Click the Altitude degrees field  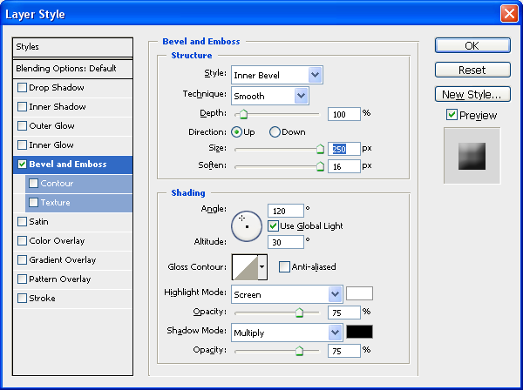(x=286, y=242)
